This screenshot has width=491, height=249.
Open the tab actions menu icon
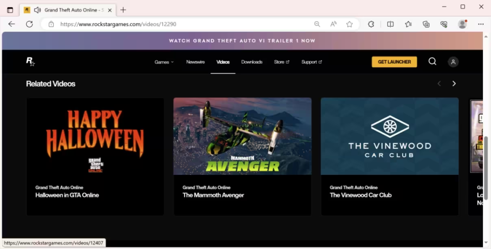pyautogui.click(x=10, y=10)
